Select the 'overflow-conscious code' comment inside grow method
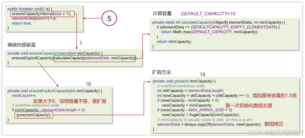 pyautogui.click(x=181, y=86)
